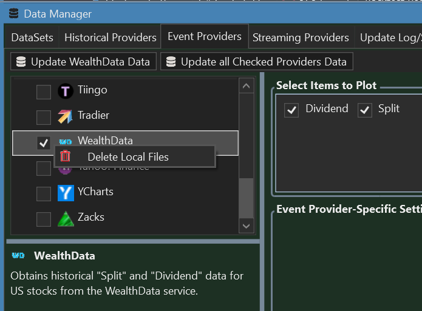422x311 pixels.
Task: Click the WealthData logo in description panel
Action: 18,256
